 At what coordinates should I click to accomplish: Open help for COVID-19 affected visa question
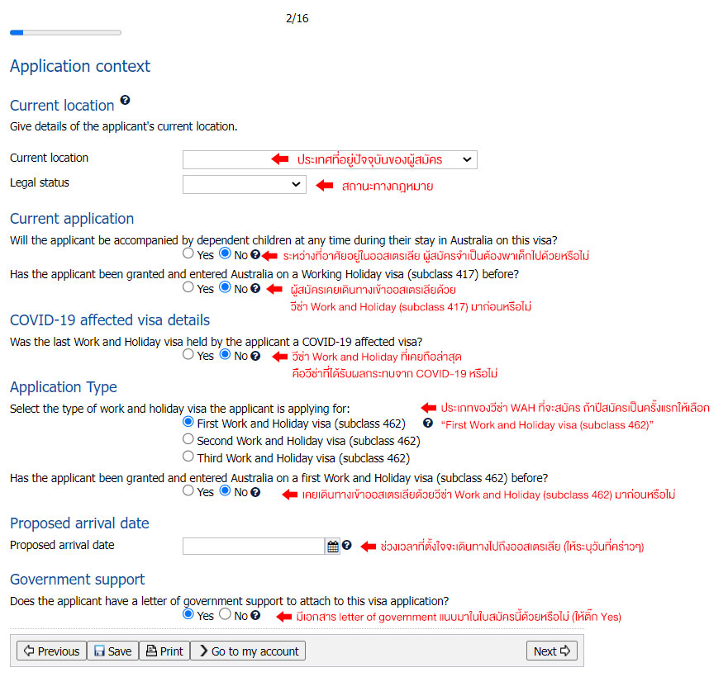(x=255, y=356)
